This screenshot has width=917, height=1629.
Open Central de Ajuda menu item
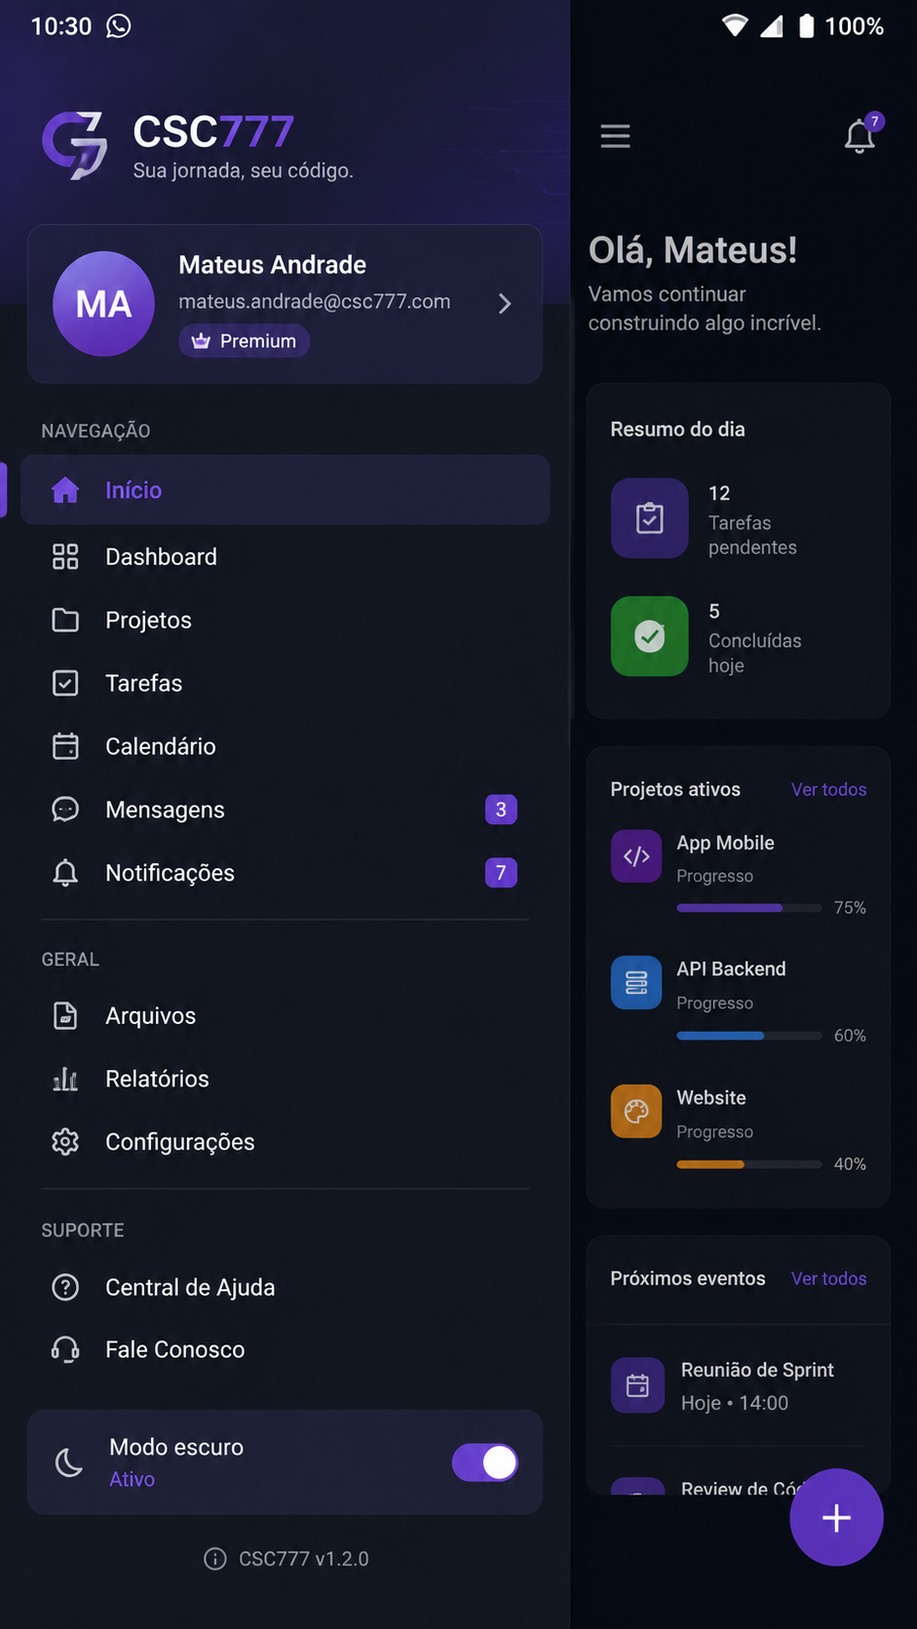pos(286,1287)
